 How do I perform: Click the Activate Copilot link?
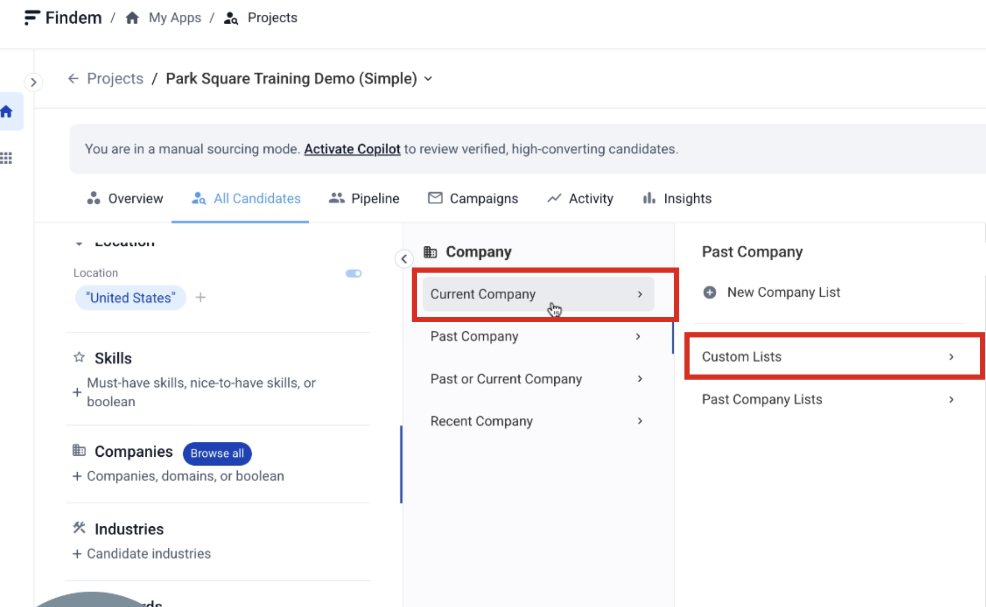click(352, 149)
